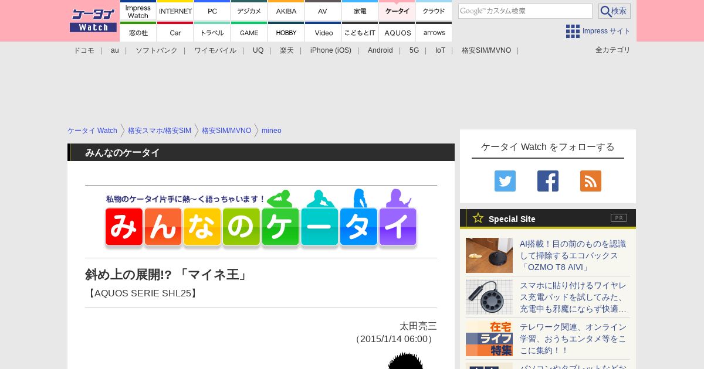Viewport: 704px width, 369px height.
Task: Go to 格安SIM/MVNO in category bar
Action: click(x=486, y=50)
